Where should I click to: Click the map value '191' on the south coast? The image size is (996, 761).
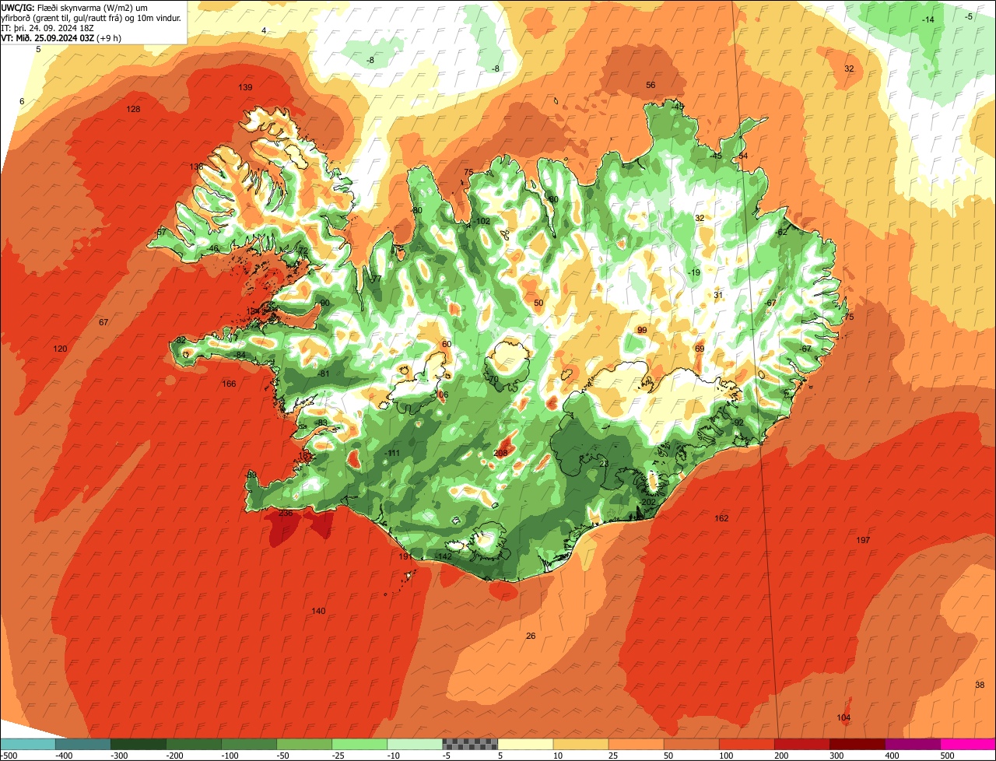405,556
